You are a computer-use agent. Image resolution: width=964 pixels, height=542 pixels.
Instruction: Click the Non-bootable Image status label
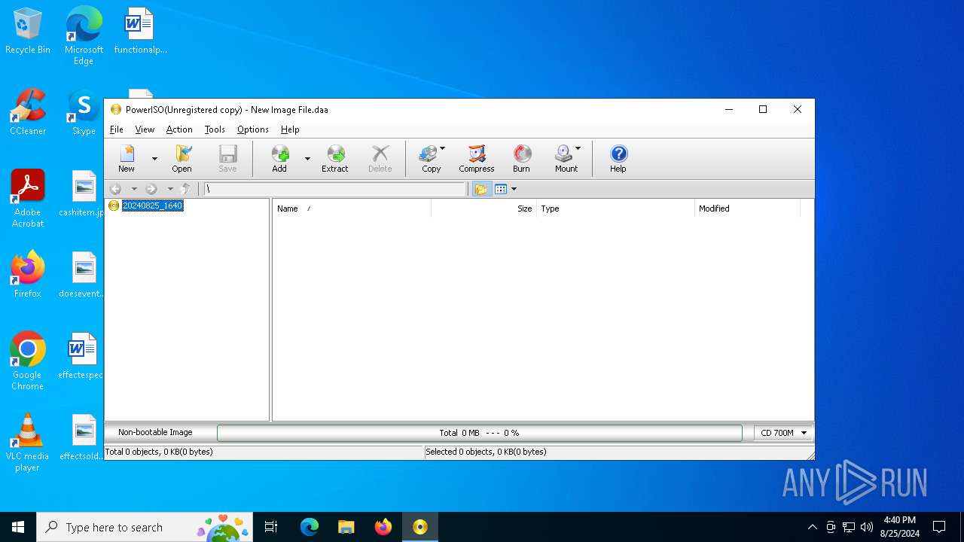point(155,432)
